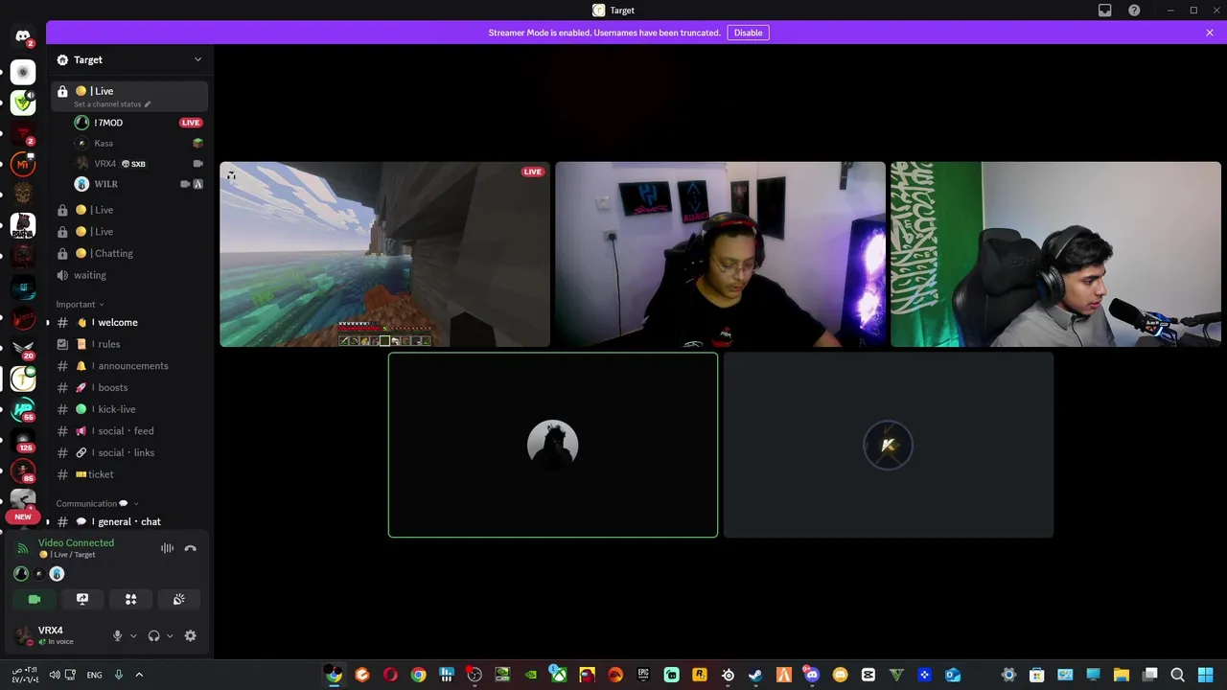
Task: Open the kick-live channel
Action: coord(129,409)
